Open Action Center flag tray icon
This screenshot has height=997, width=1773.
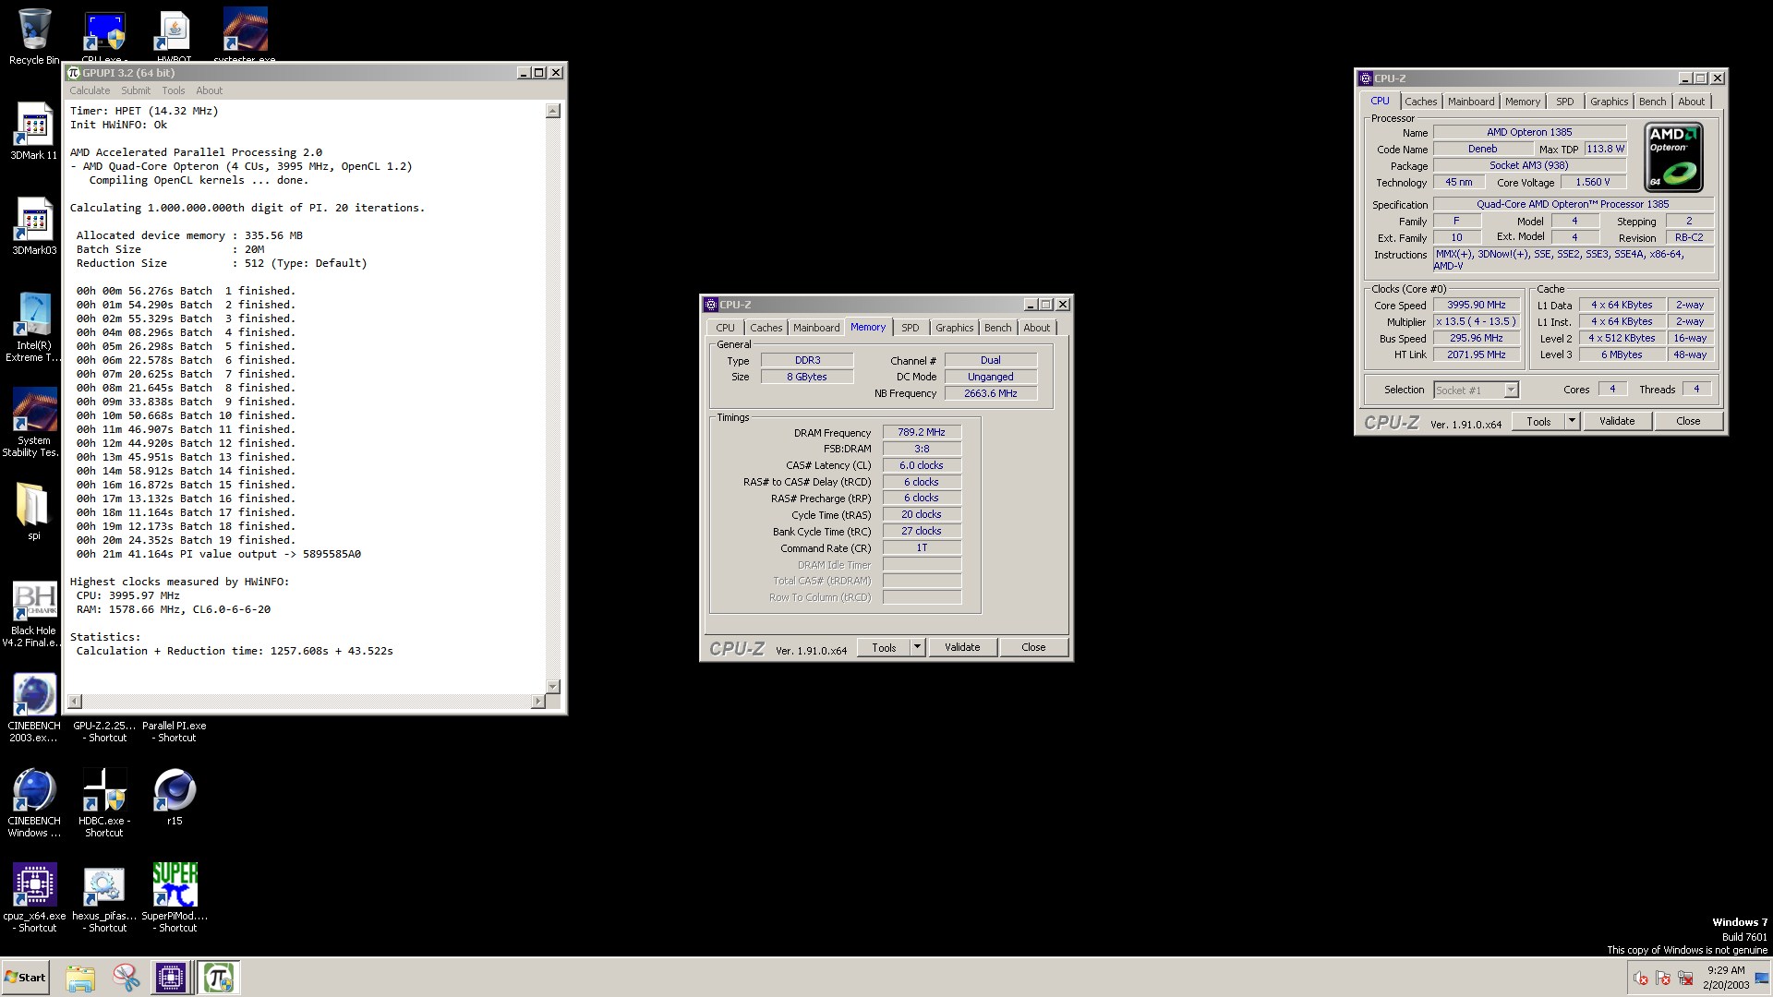pos(1663,978)
